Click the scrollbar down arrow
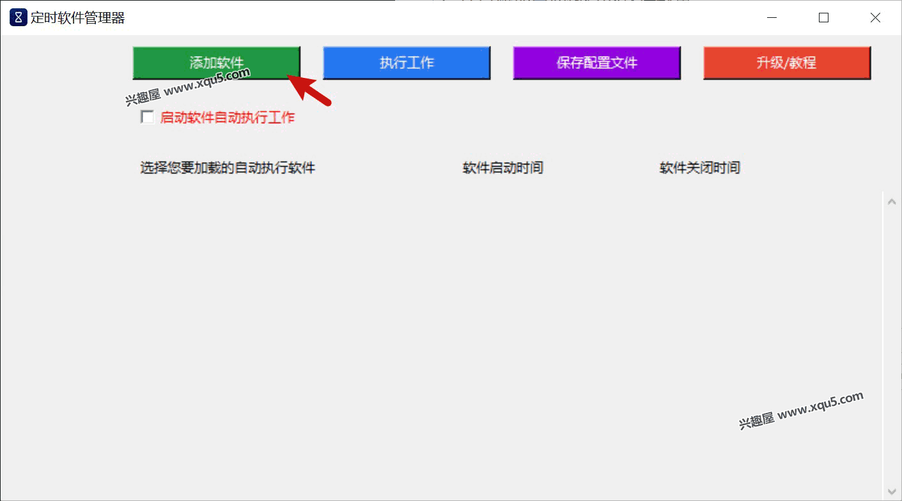Viewport: 902px width, 501px height. point(892,491)
